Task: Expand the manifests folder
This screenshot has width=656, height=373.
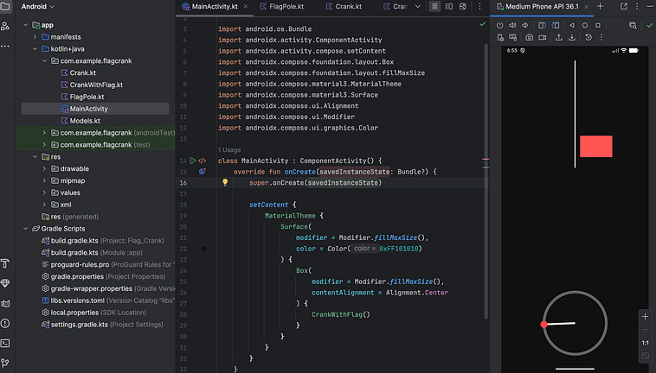Action: (35, 37)
